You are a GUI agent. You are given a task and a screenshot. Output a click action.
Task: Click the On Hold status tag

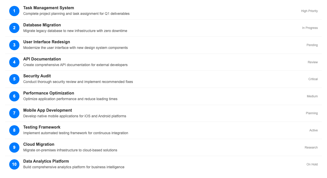[x=312, y=164]
